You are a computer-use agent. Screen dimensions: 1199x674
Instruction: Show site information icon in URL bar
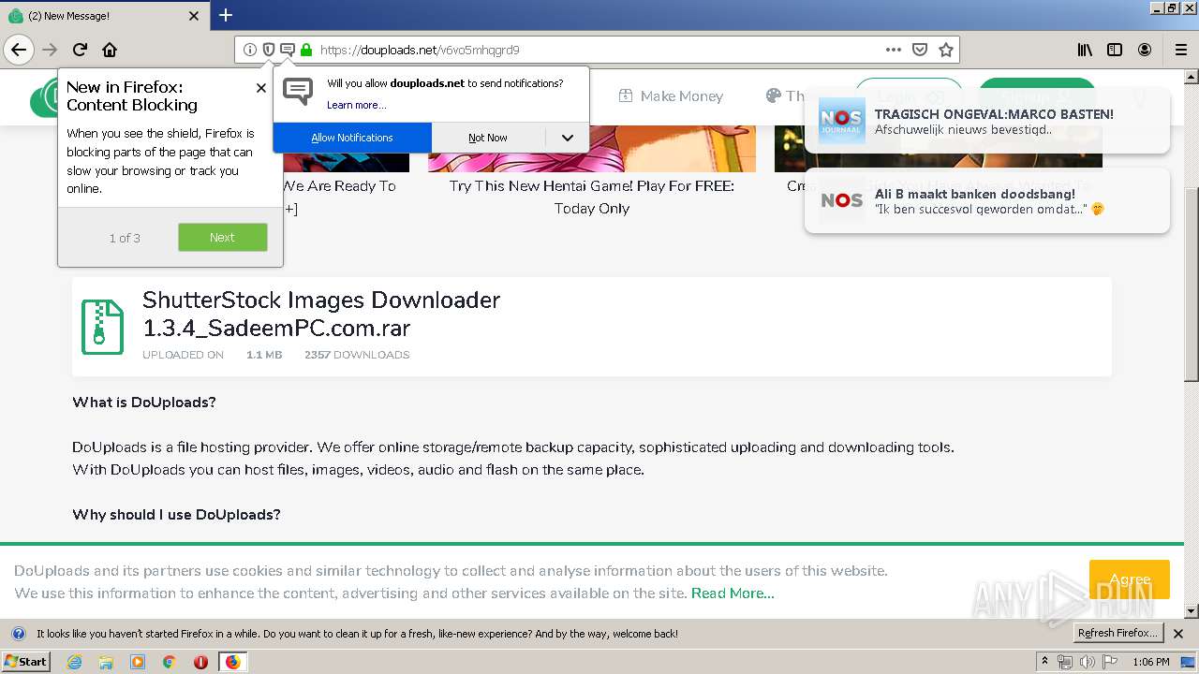point(250,50)
